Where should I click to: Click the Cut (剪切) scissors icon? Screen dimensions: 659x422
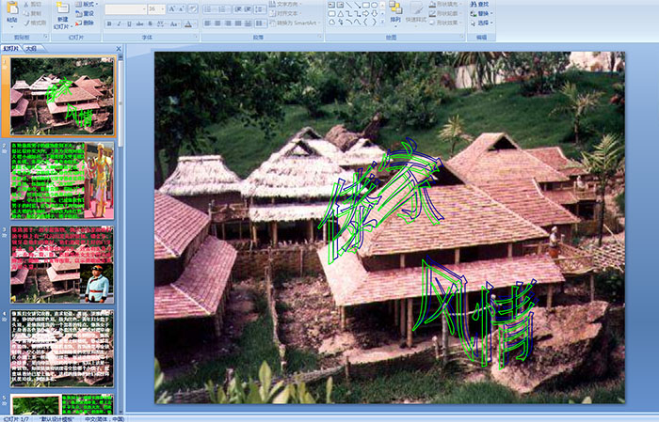pyautogui.click(x=26, y=4)
